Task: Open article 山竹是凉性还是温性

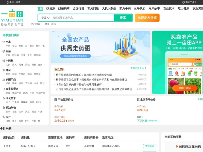Action: tap(95, 89)
